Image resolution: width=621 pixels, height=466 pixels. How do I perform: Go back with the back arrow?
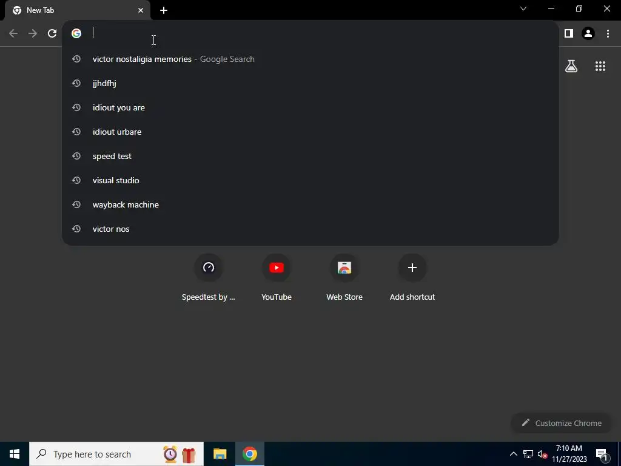pyautogui.click(x=13, y=33)
